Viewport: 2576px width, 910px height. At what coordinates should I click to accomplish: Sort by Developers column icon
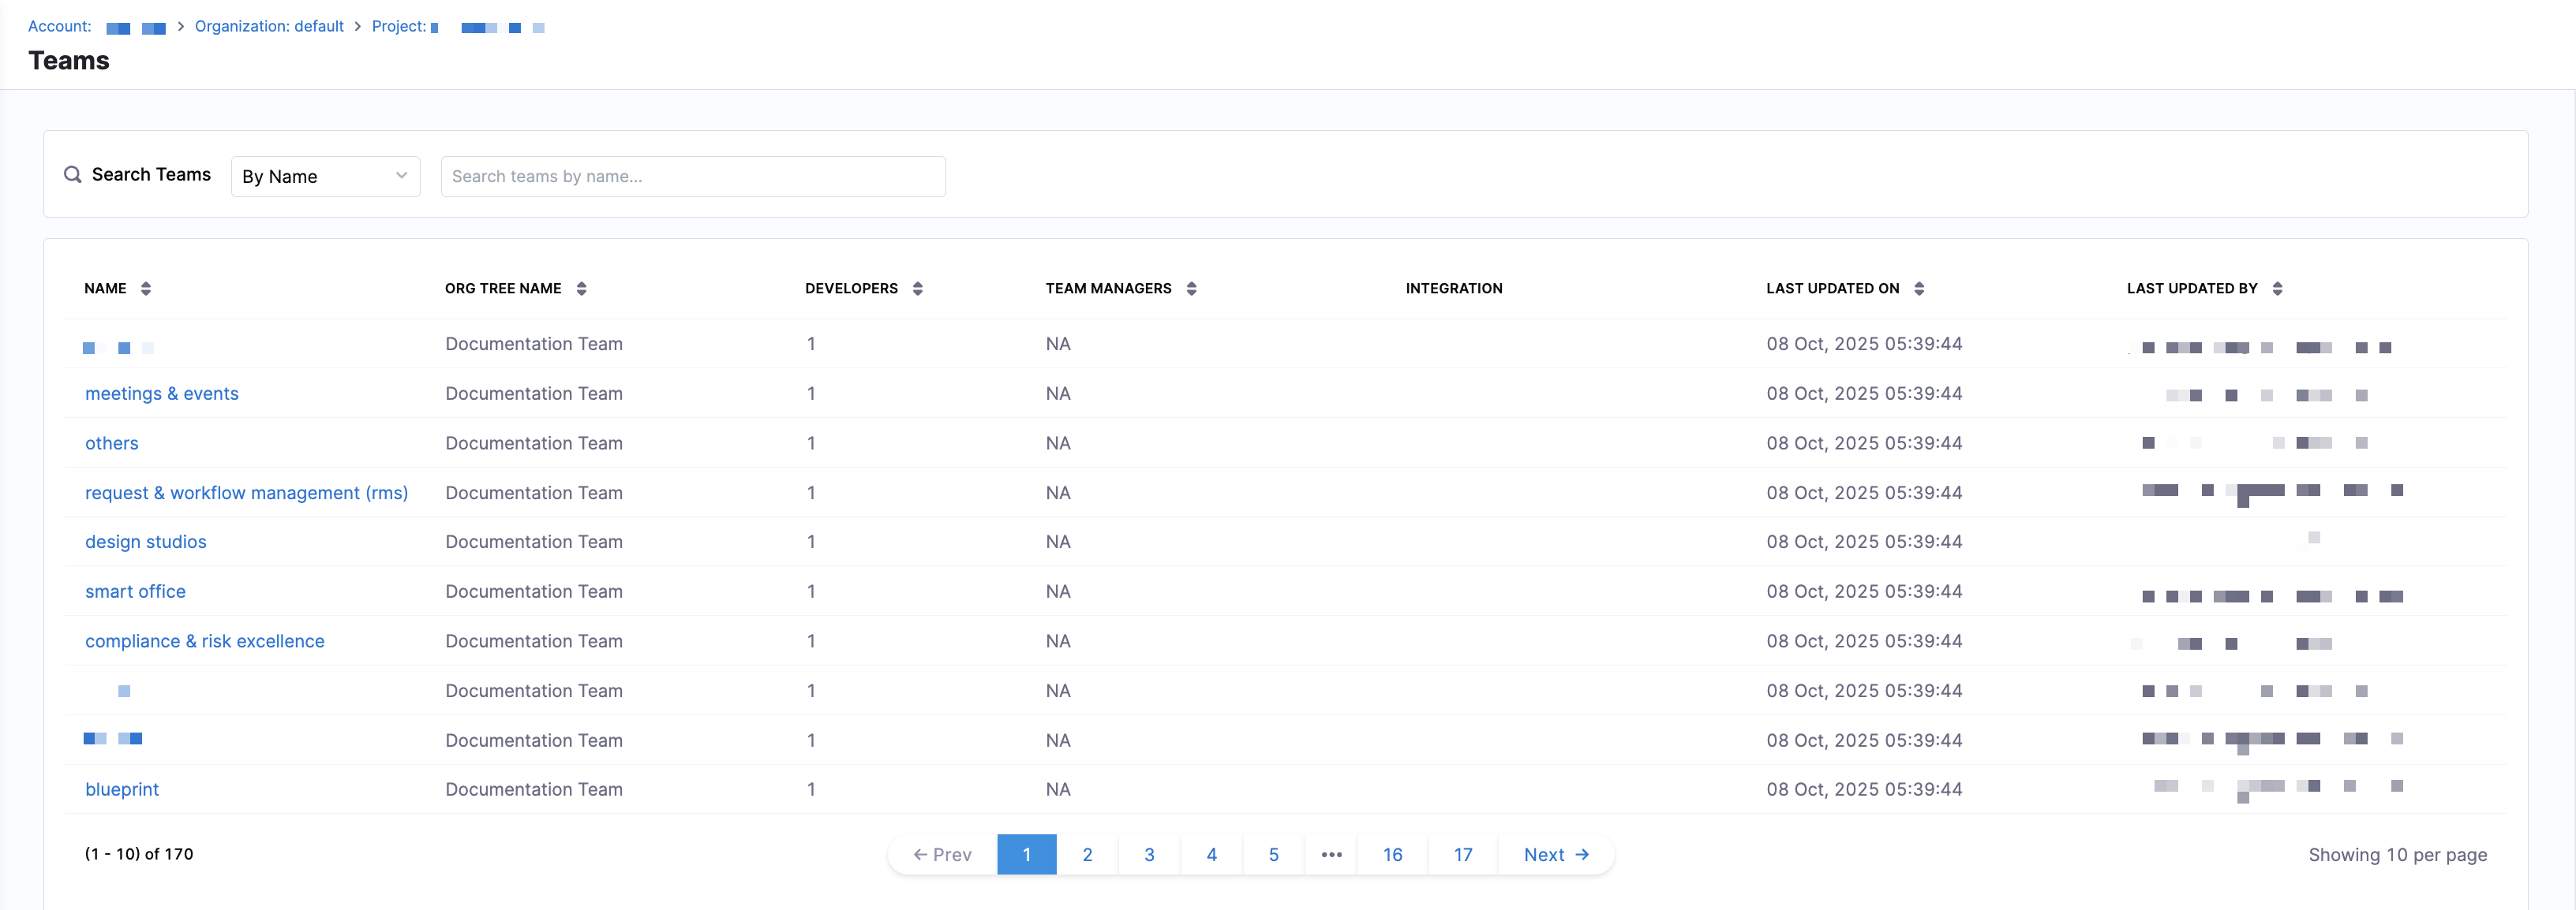(x=917, y=289)
